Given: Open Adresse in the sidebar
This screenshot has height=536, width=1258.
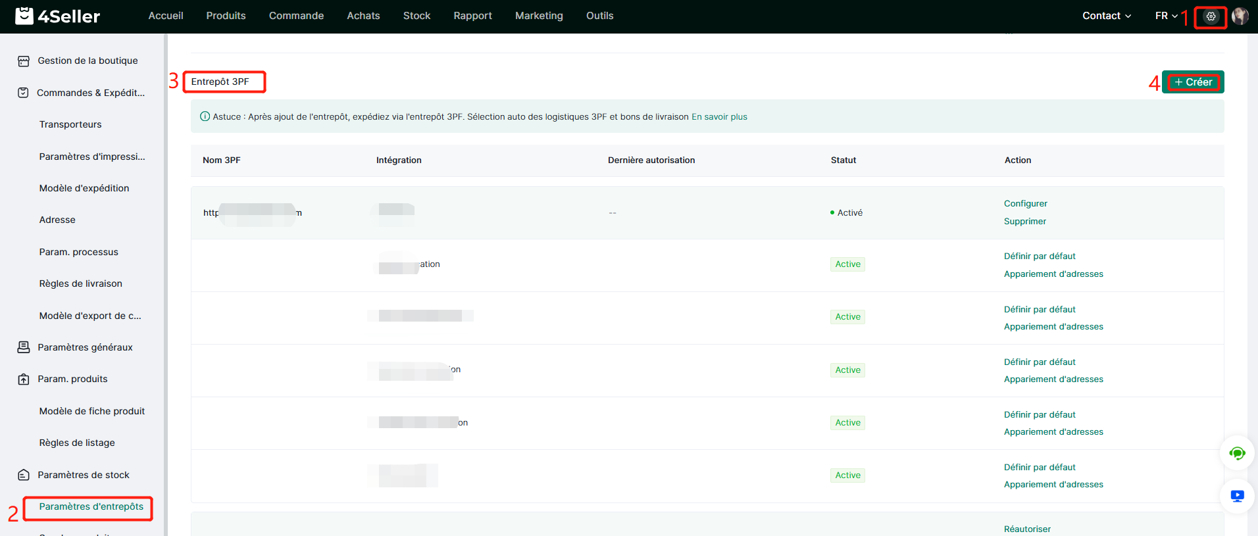Looking at the screenshot, I should point(57,220).
